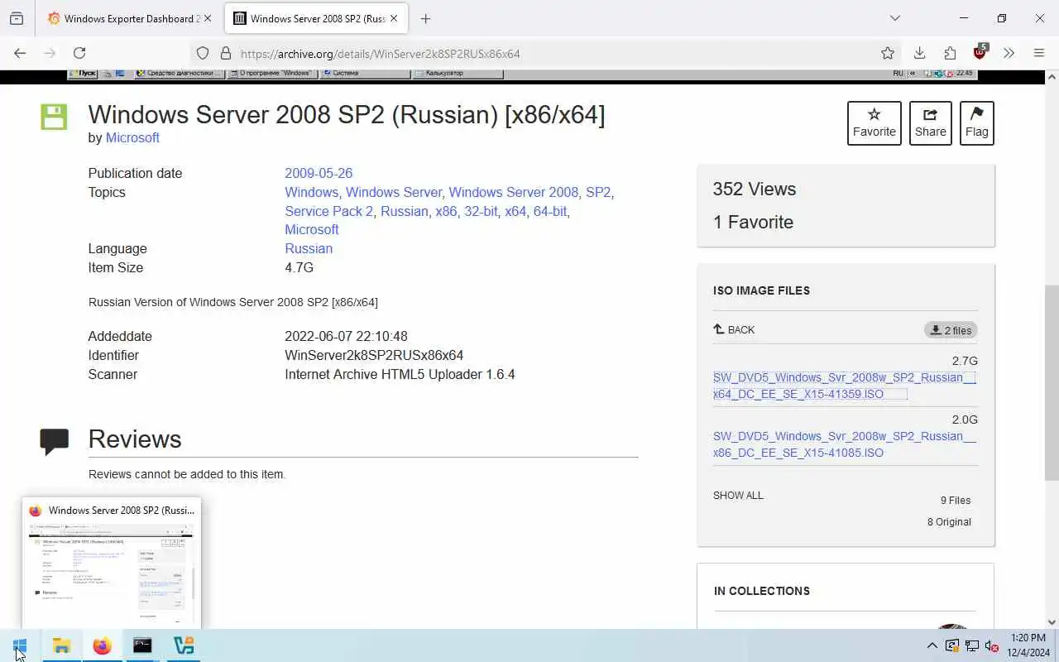This screenshot has width=1059, height=662.
Task: Open the Microsoft creator link
Action: [132, 137]
